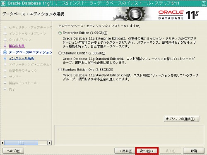Click the text 製品のインストール in step list
Image resolution: width=207 pixels, height=155 pixels.
pyautogui.click(x=23, y=83)
